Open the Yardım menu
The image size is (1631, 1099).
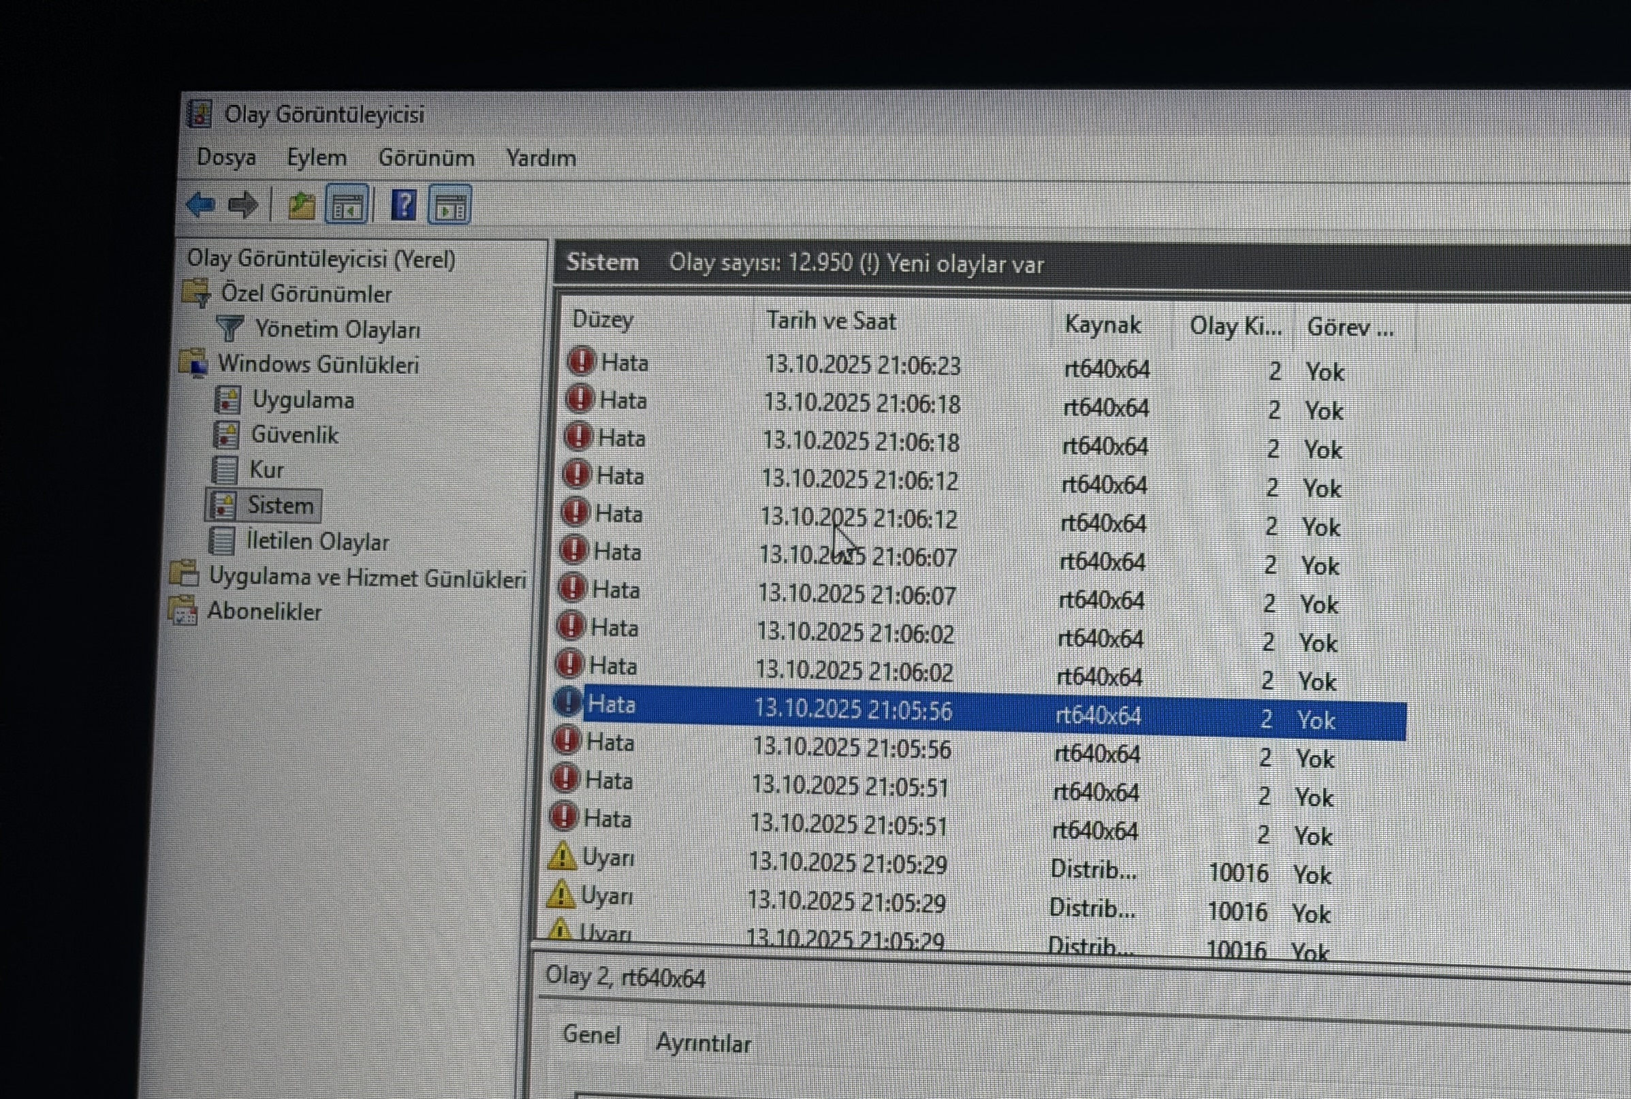[541, 159]
